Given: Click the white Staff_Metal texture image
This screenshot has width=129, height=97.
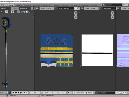Looking at the screenshot, I should [x=97, y=50].
